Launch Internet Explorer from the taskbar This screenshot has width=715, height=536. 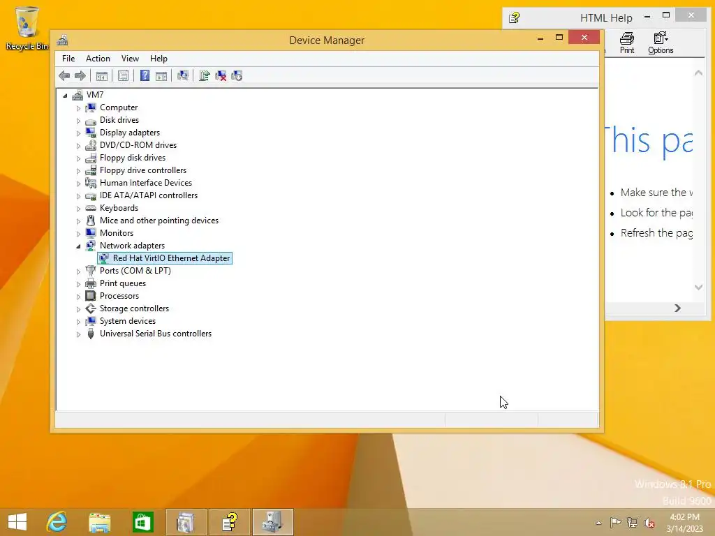[57, 522]
